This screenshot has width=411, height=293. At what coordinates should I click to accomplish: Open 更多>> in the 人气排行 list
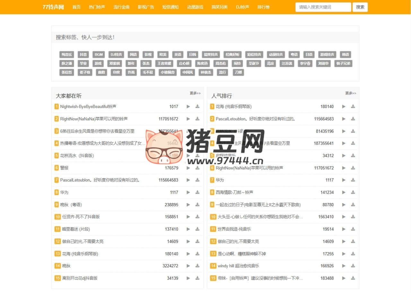coord(350,93)
